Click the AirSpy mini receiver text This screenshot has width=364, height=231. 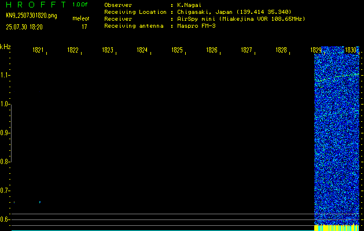click(x=241, y=19)
